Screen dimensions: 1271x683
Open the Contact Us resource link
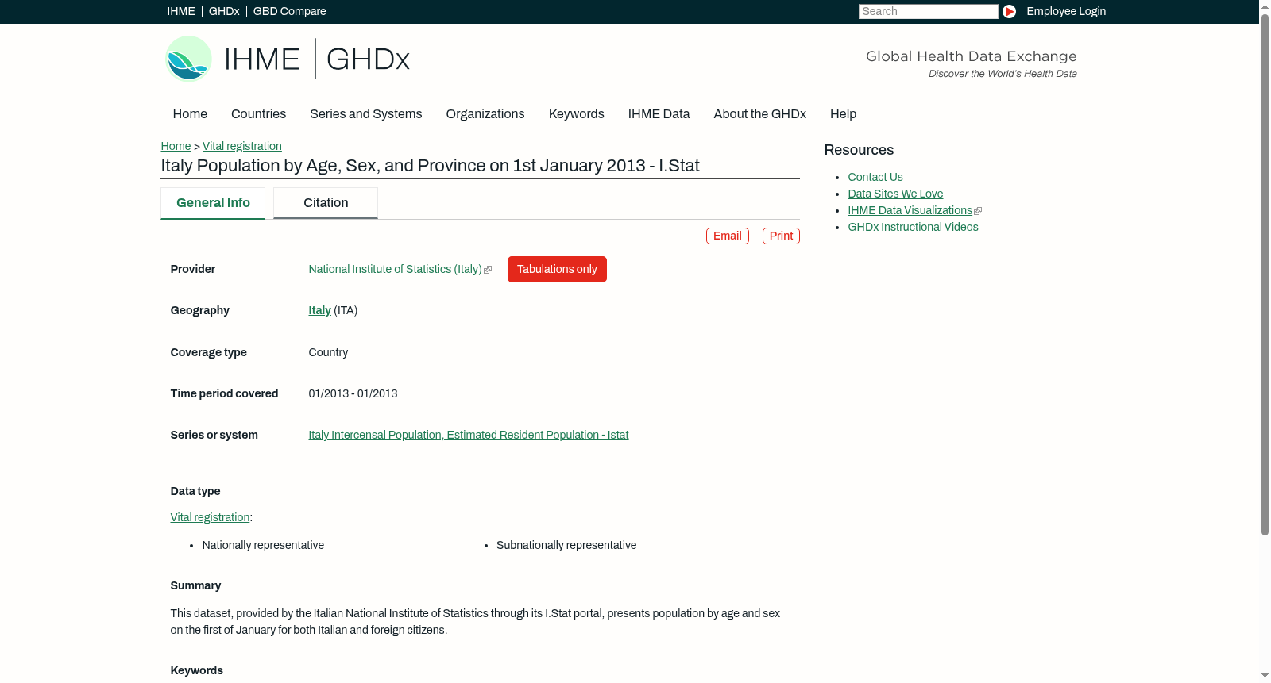click(875, 178)
